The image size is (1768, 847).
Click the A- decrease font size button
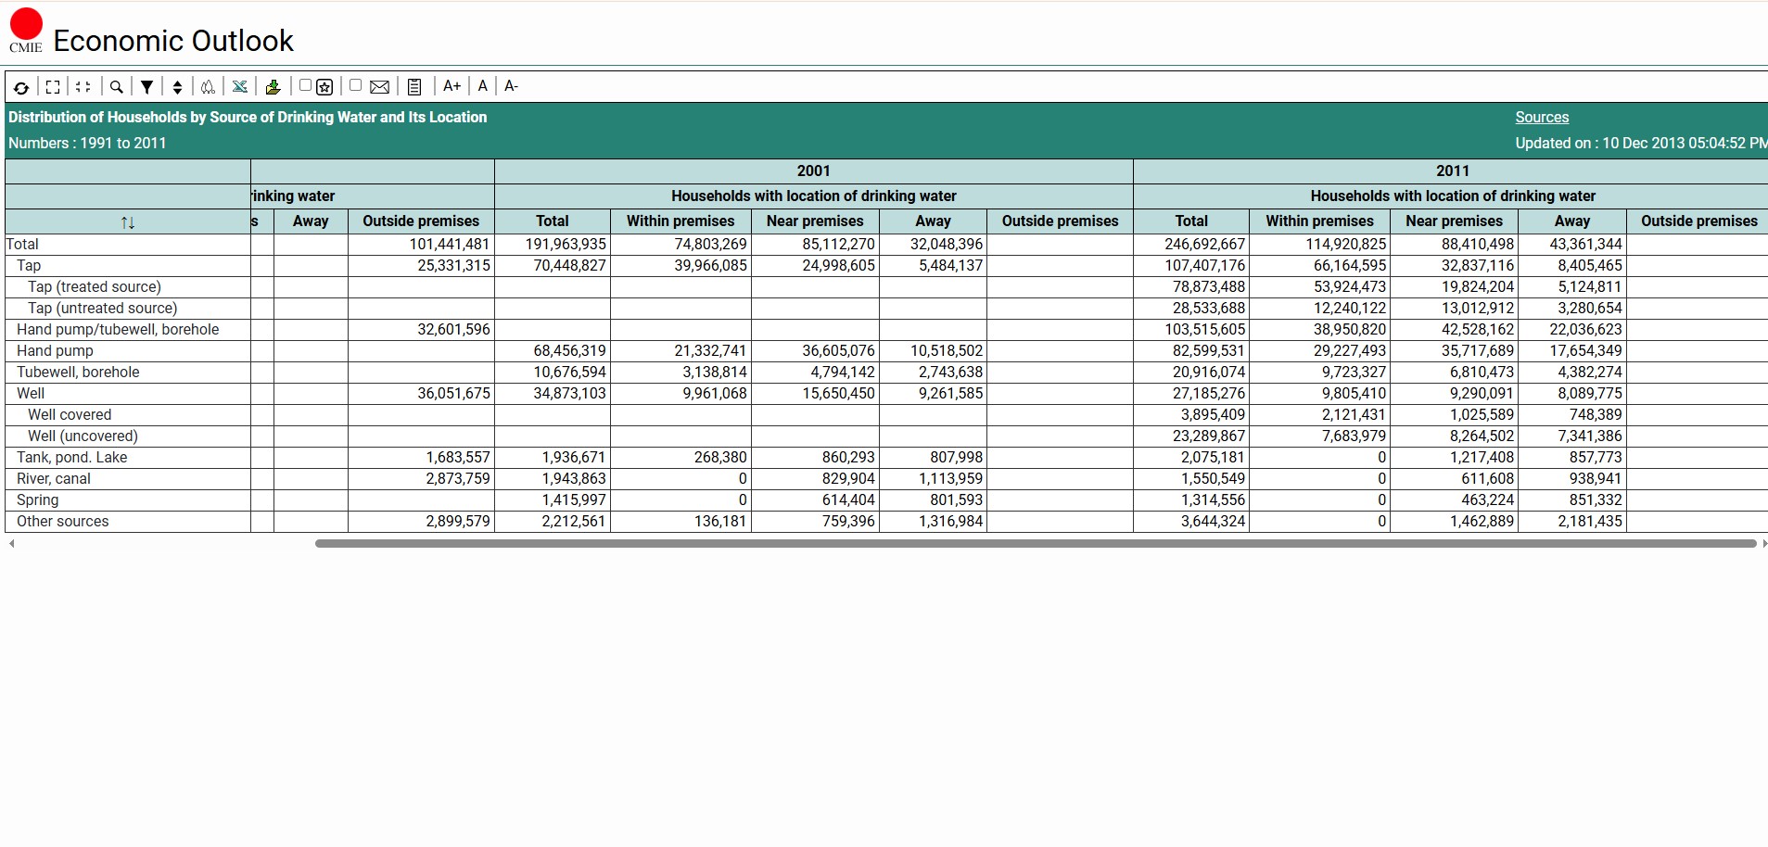[511, 86]
